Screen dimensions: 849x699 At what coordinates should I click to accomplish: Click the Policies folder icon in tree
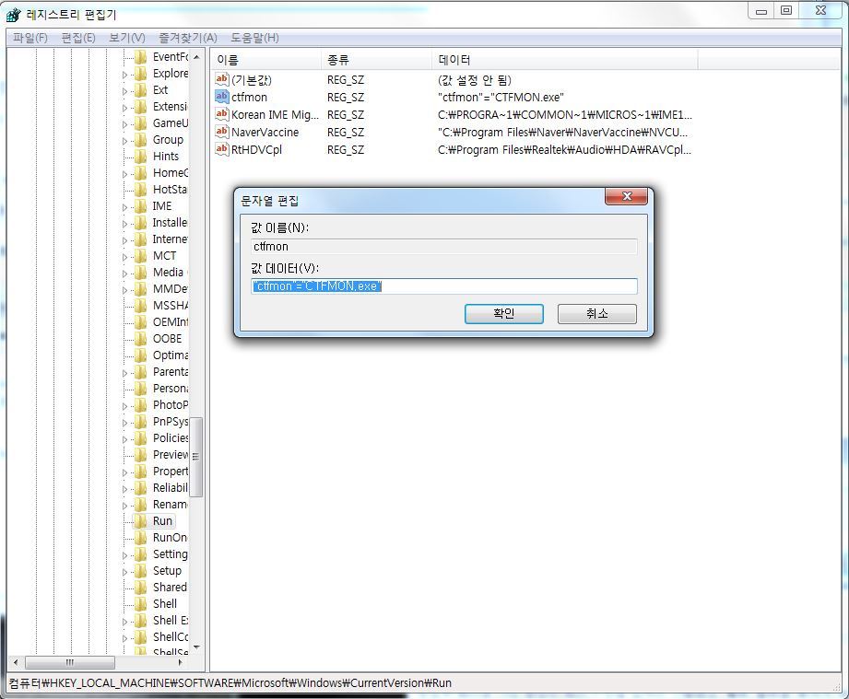[x=140, y=438]
